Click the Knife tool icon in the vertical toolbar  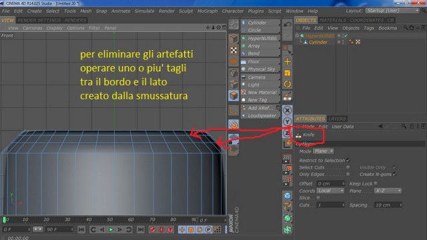click(x=288, y=96)
